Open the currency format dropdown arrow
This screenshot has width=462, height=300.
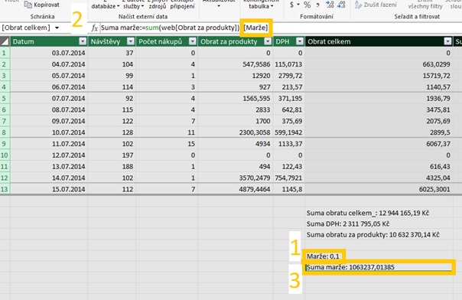[298, 5]
